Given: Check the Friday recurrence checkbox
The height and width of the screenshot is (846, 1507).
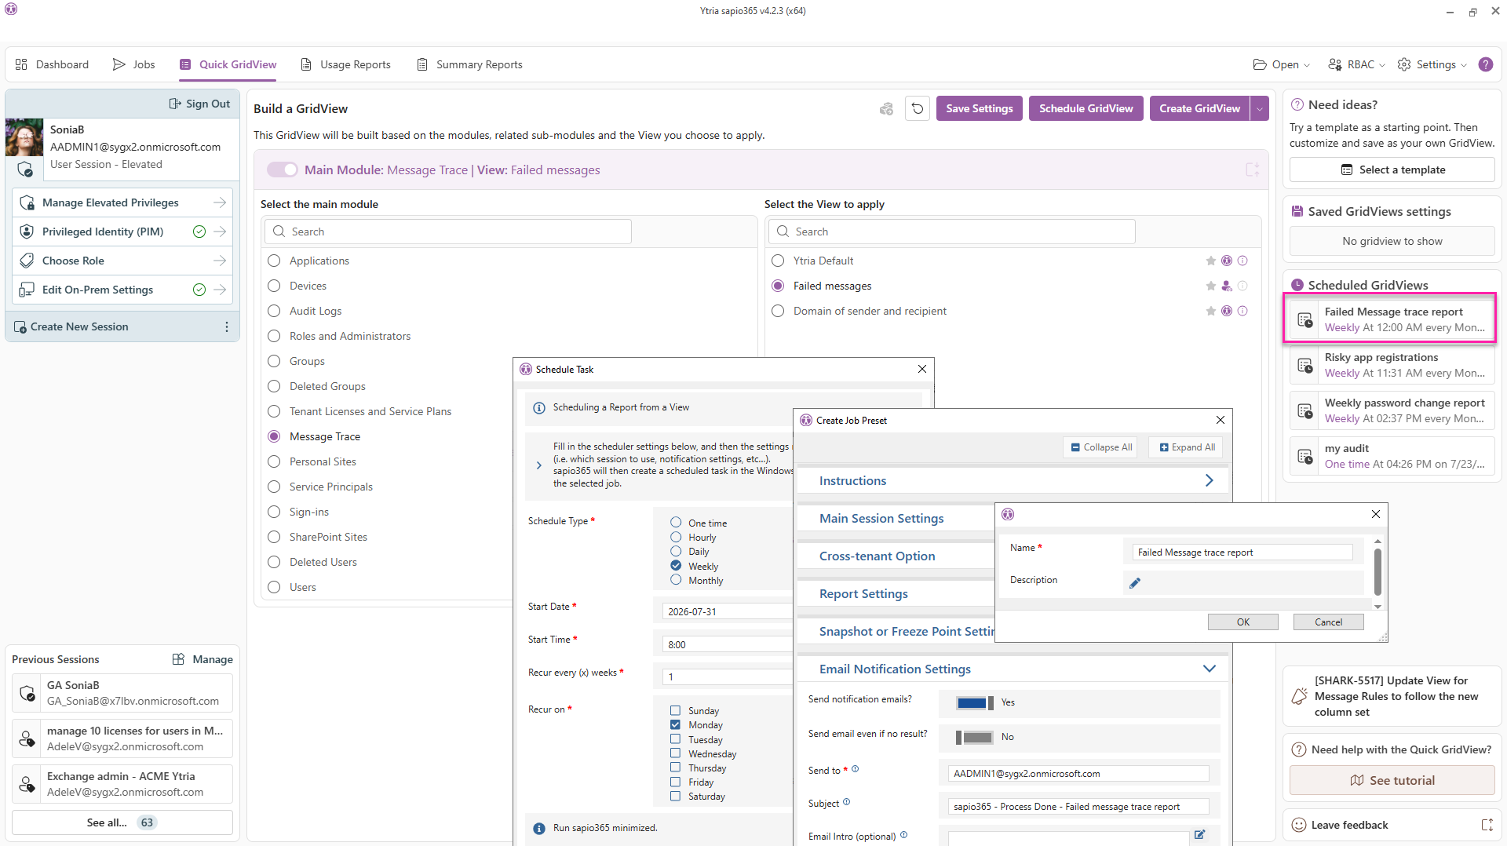Looking at the screenshot, I should (x=675, y=782).
